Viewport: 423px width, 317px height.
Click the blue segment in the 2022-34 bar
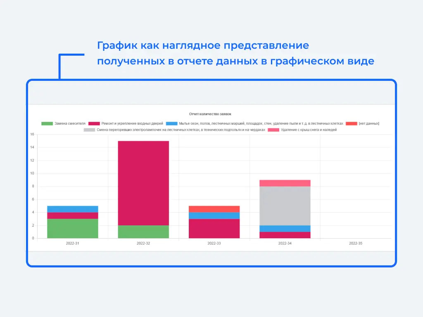coord(285,228)
